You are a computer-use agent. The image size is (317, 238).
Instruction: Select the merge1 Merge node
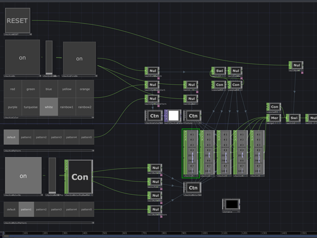click(x=274, y=118)
